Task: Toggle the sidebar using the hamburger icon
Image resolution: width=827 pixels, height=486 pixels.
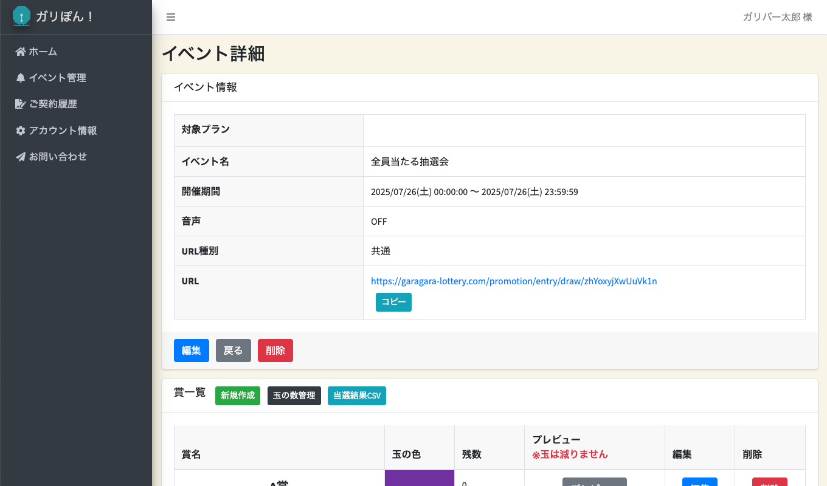Action: [171, 17]
